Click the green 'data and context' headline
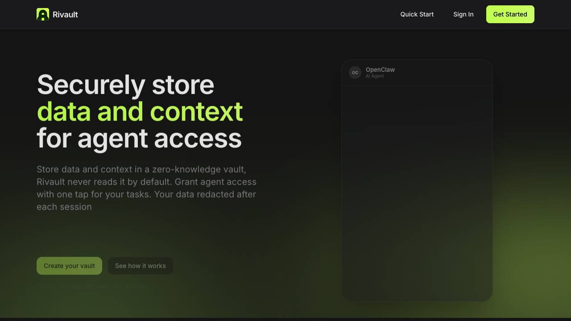The image size is (571, 321). (140, 111)
